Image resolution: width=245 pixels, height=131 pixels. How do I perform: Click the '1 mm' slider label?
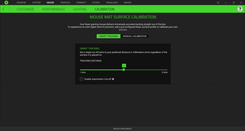click(x=83, y=72)
